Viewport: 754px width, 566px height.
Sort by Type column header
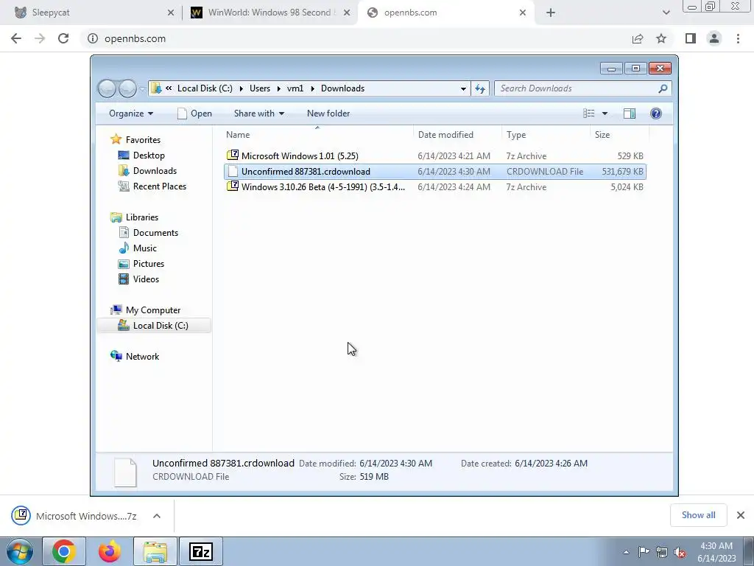pos(546,135)
